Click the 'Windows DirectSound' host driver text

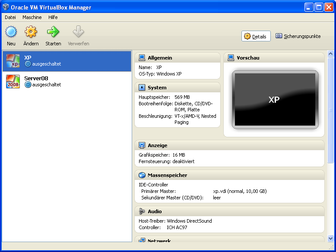pyautogui.click(x=189, y=221)
